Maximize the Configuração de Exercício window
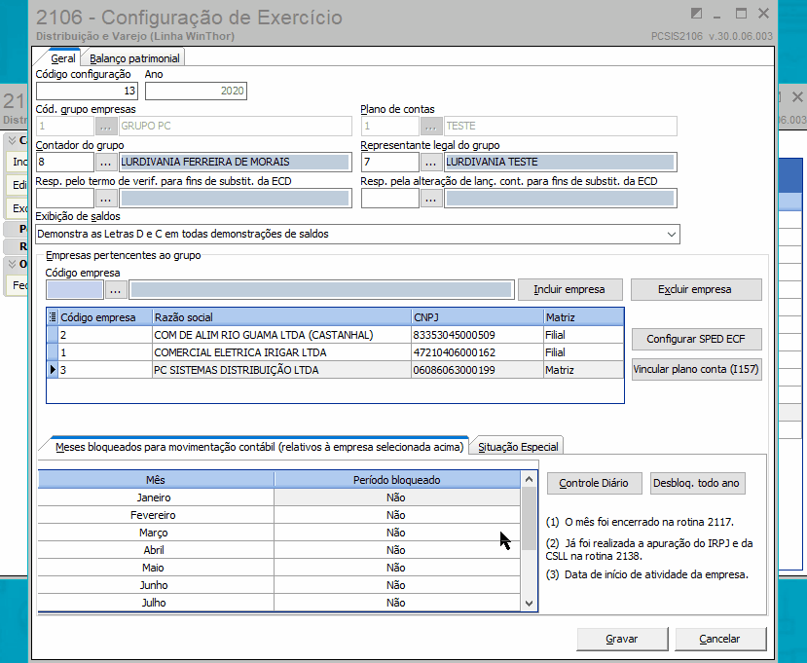807x663 pixels. pos(741,14)
